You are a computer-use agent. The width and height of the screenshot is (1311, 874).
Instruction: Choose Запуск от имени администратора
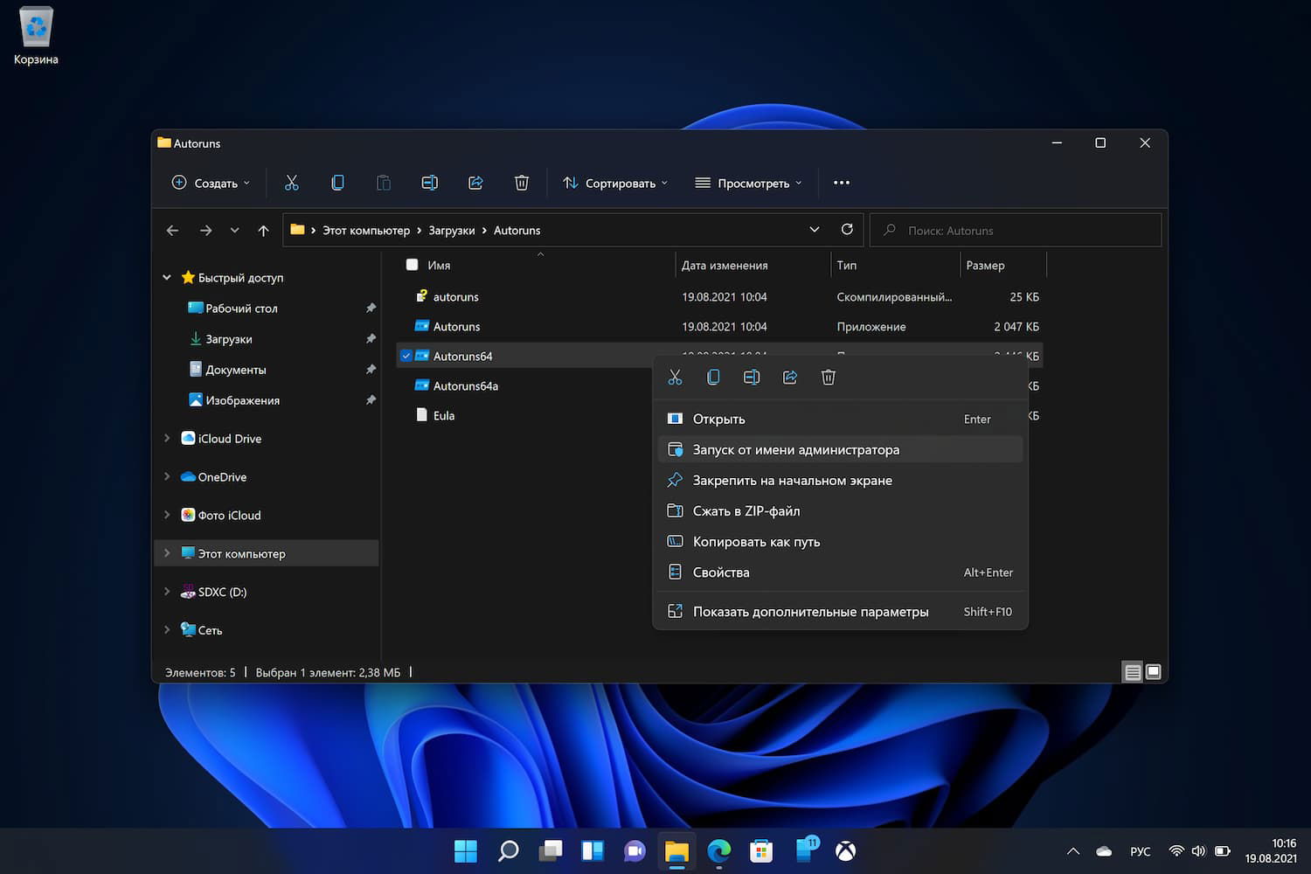(x=795, y=450)
